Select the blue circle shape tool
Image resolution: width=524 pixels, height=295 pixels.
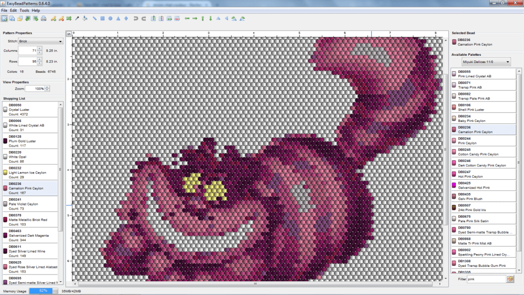click(110, 18)
